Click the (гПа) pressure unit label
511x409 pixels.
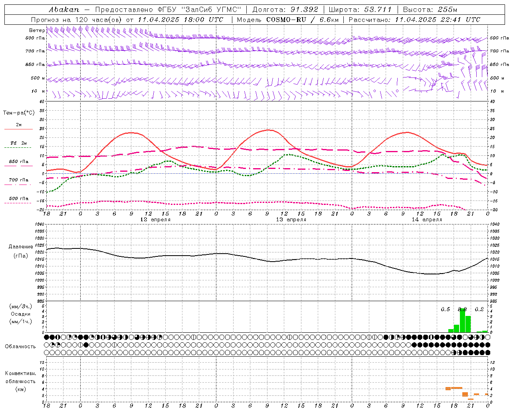[21, 256]
